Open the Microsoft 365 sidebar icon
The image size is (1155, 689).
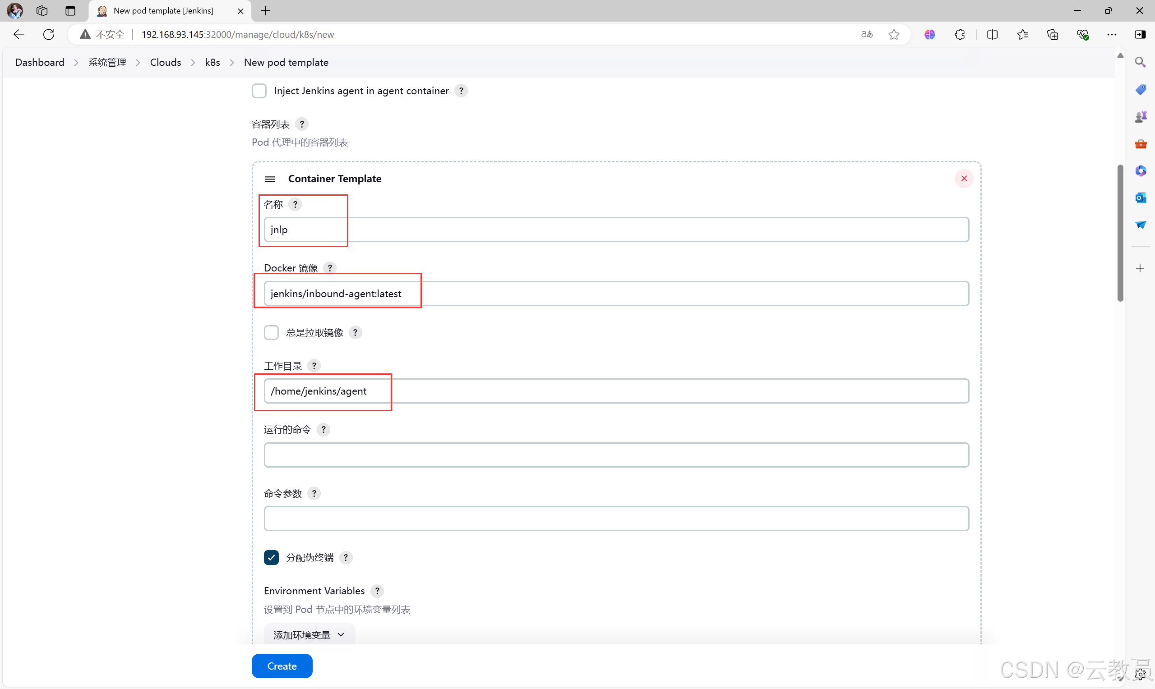click(x=1141, y=171)
